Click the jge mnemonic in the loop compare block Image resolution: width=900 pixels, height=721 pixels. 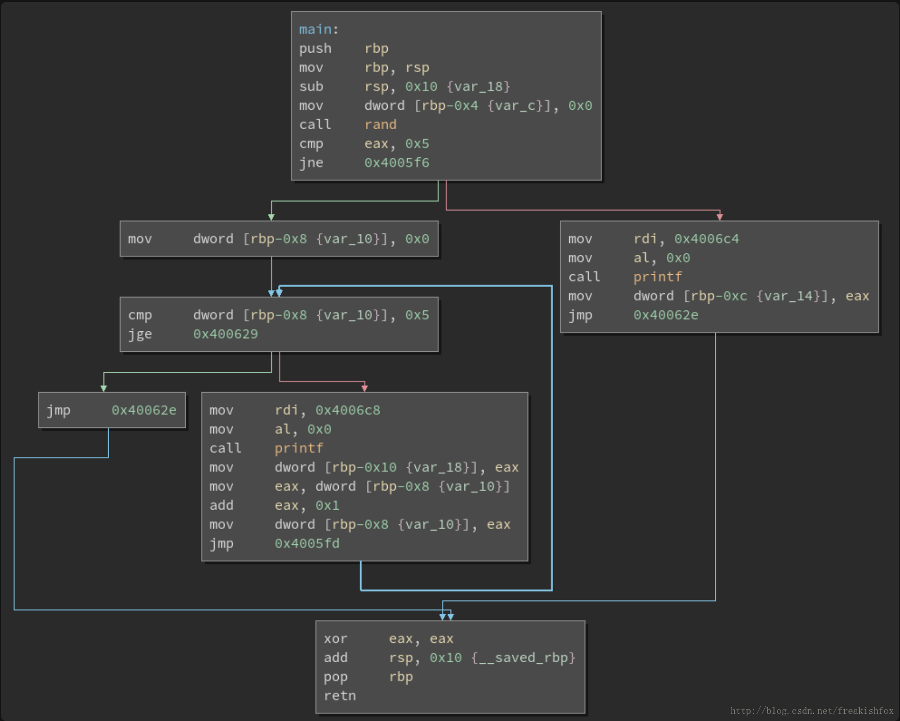point(140,334)
